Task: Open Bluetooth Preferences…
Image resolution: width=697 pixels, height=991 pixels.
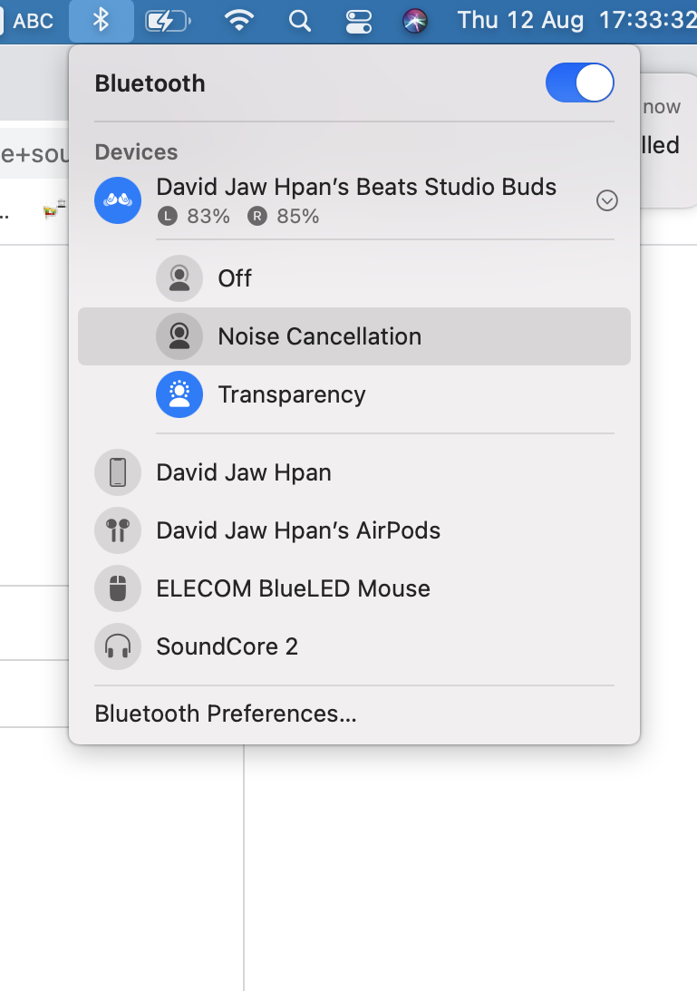Action: point(226,714)
